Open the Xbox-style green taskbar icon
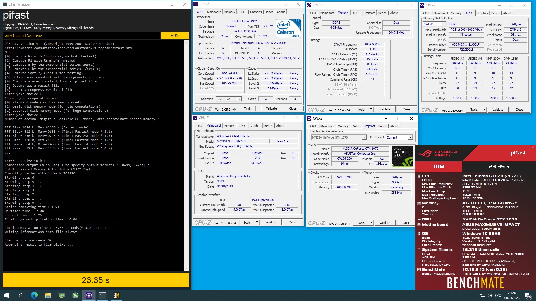This screenshot has height=301, width=536. pyautogui.click(x=75, y=295)
